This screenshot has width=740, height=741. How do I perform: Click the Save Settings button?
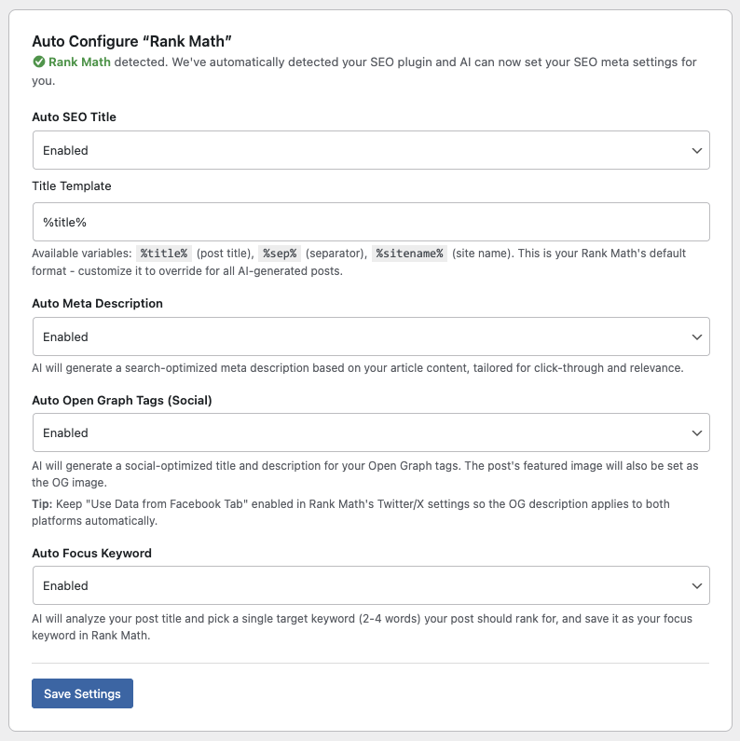(82, 693)
